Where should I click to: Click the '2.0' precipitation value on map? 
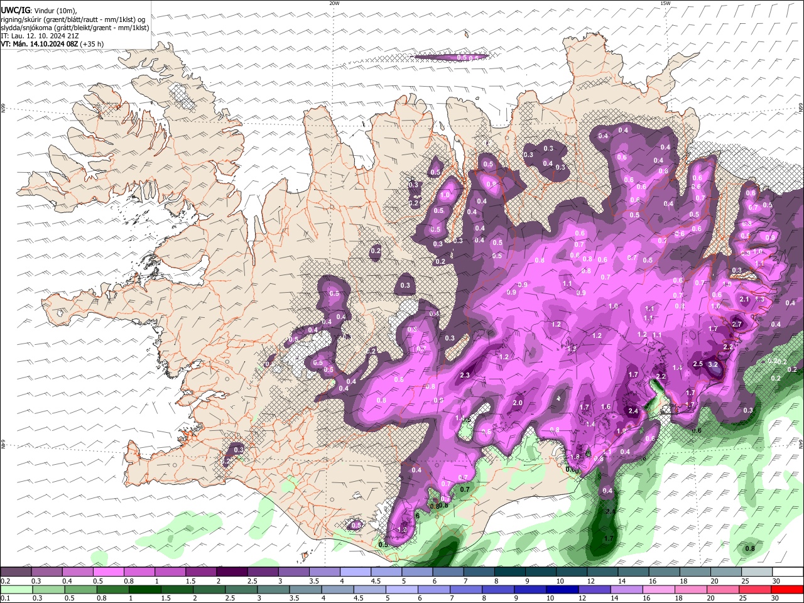(518, 403)
